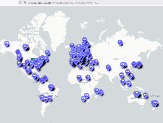Select the New Zealand Mastodon marker

(x=155, y=104)
